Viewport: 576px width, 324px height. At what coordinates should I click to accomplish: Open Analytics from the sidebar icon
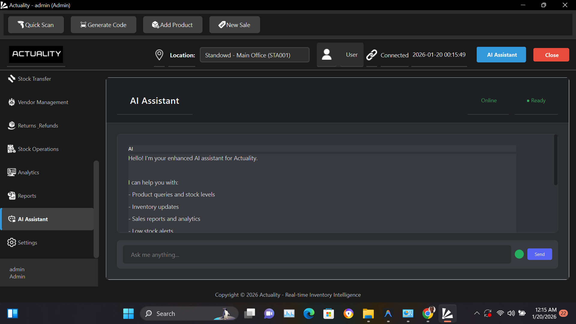click(11, 172)
